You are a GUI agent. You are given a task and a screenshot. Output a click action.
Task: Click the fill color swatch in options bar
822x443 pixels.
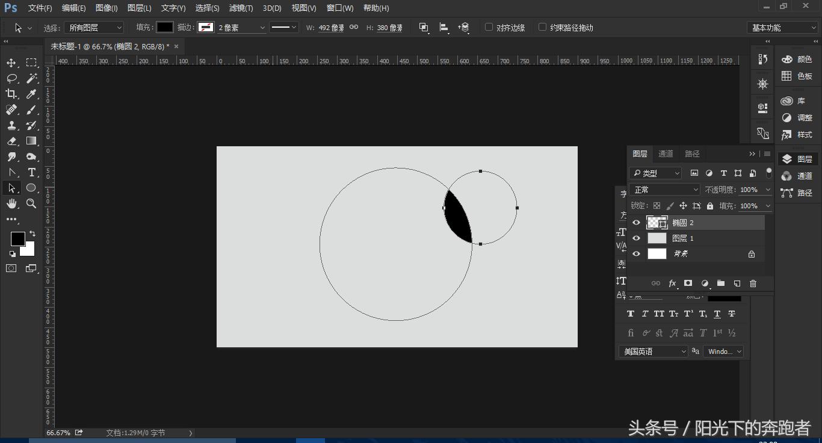(165, 27)
